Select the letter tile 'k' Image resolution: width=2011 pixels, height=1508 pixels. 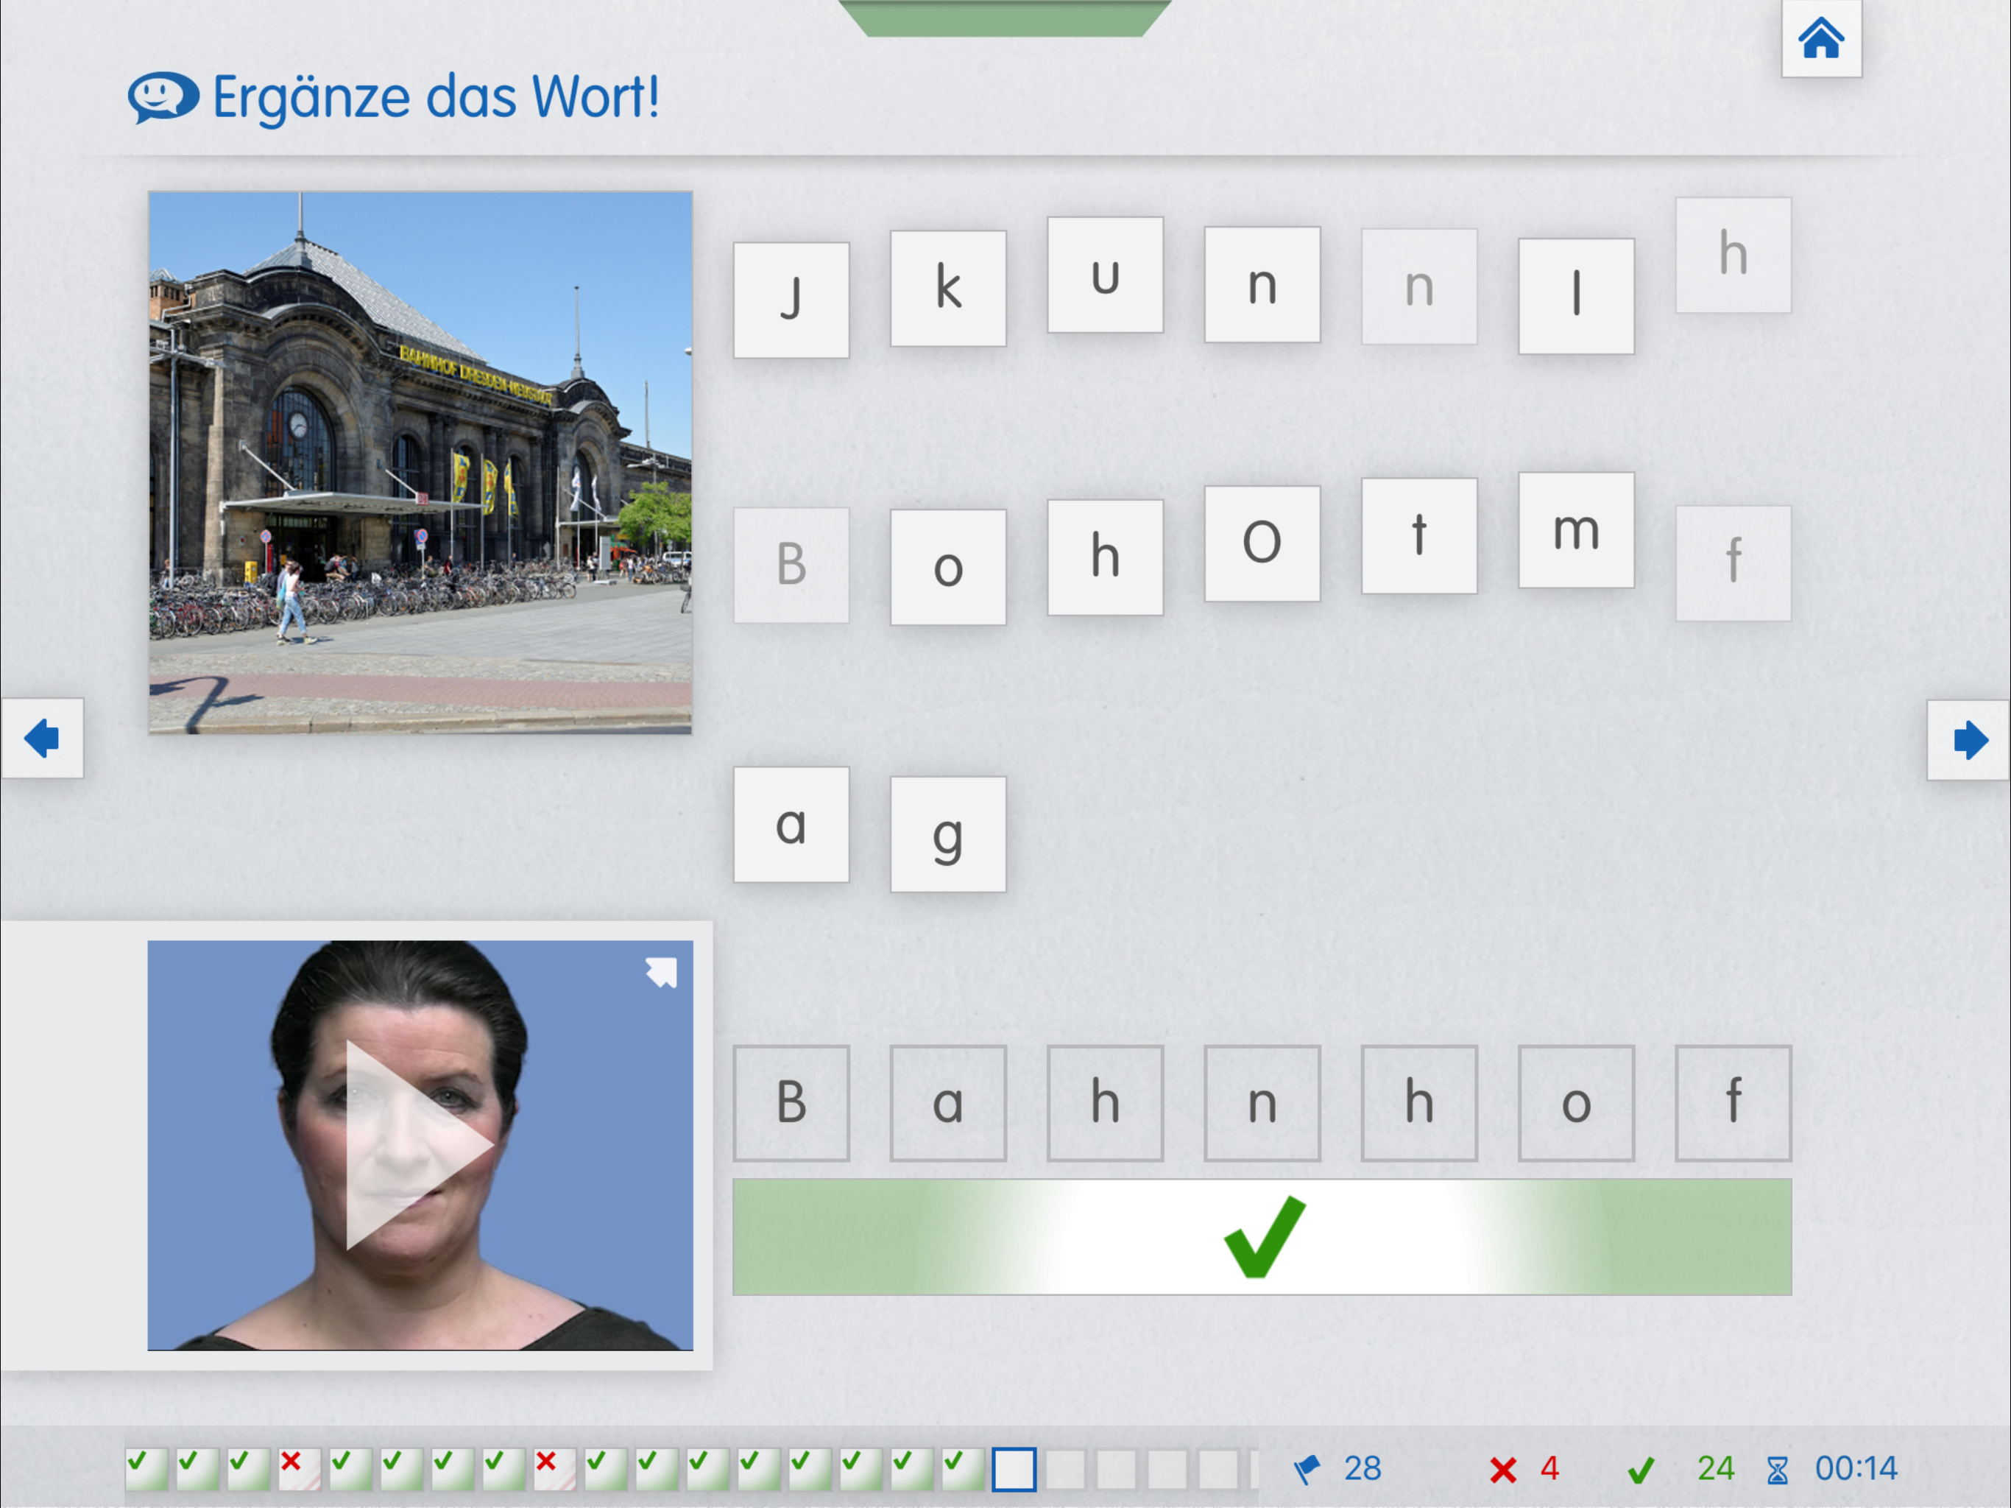tap(947, 289)
